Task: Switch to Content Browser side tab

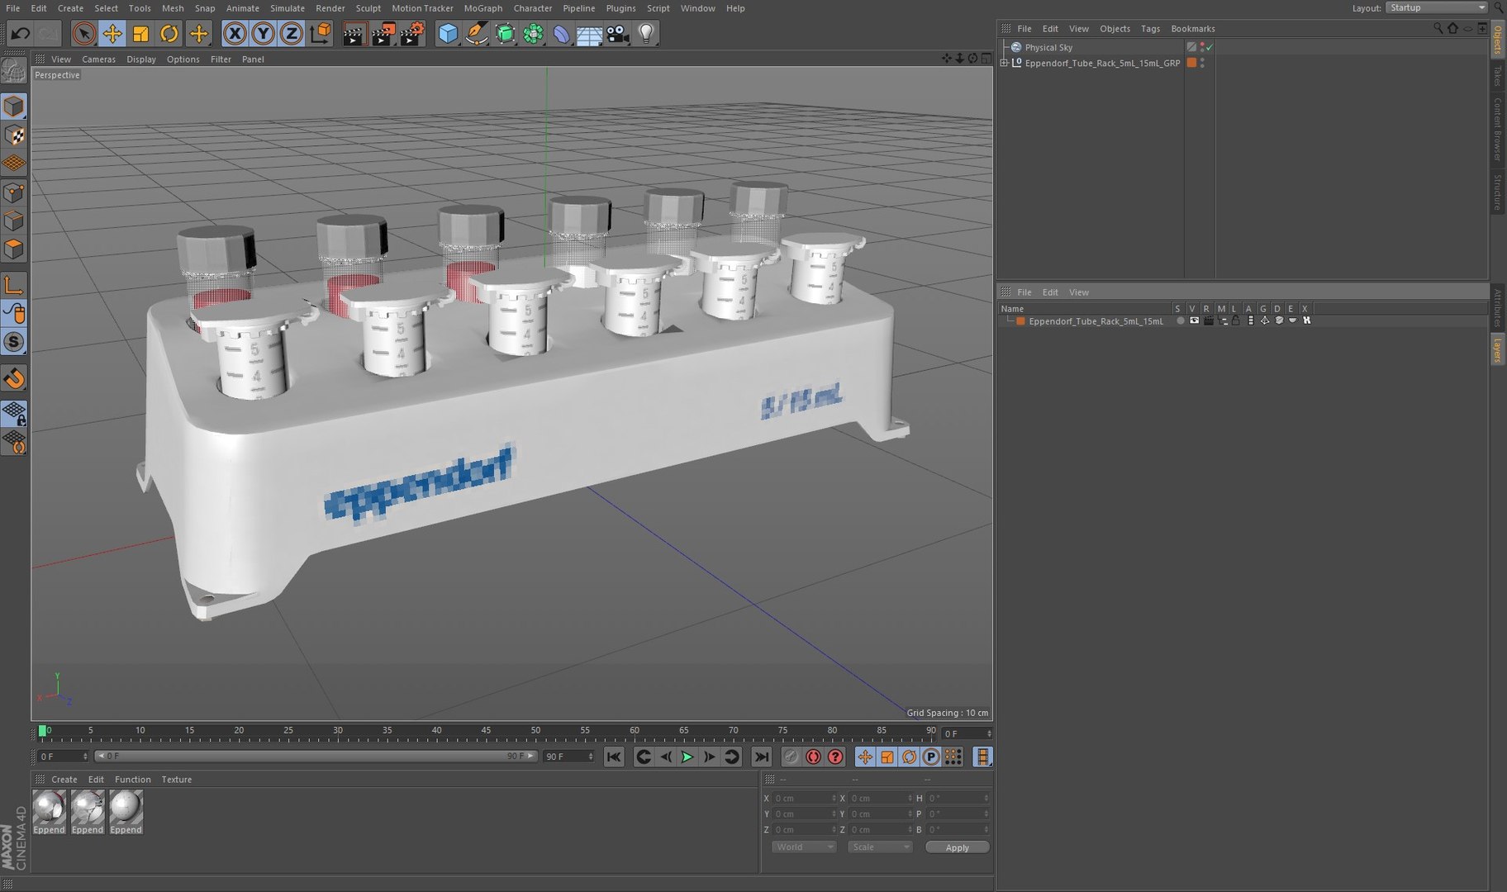Action: (x=1497, y=129)
